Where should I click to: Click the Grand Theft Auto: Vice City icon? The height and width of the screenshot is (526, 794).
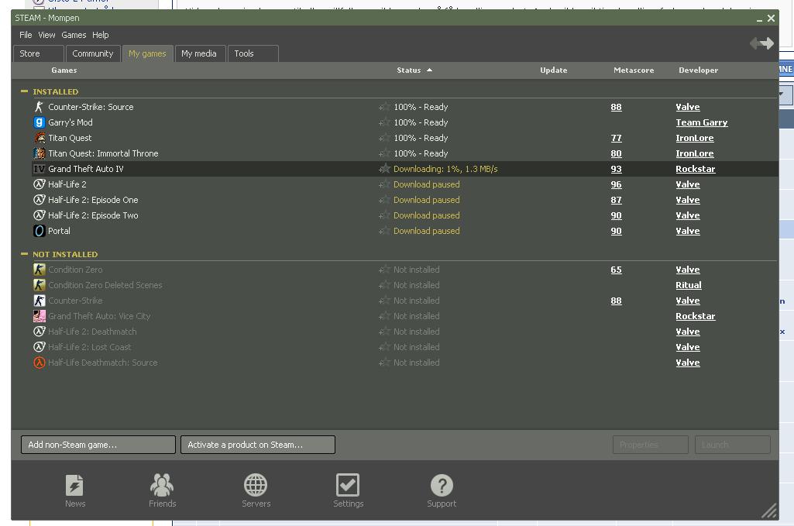(x=39, y=316)
